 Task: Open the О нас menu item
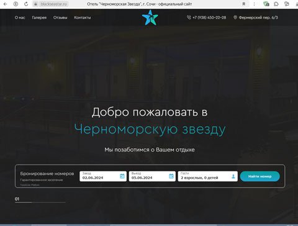coord(20,17)
